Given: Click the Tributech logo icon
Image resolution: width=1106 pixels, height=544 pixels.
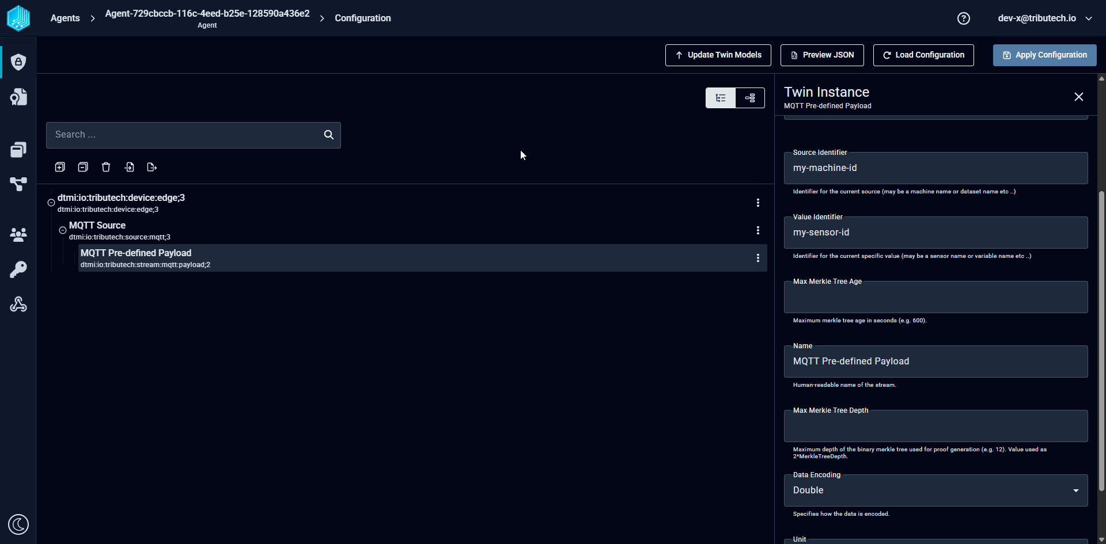Looking at the screenshot, I should [x=18, y=18].
